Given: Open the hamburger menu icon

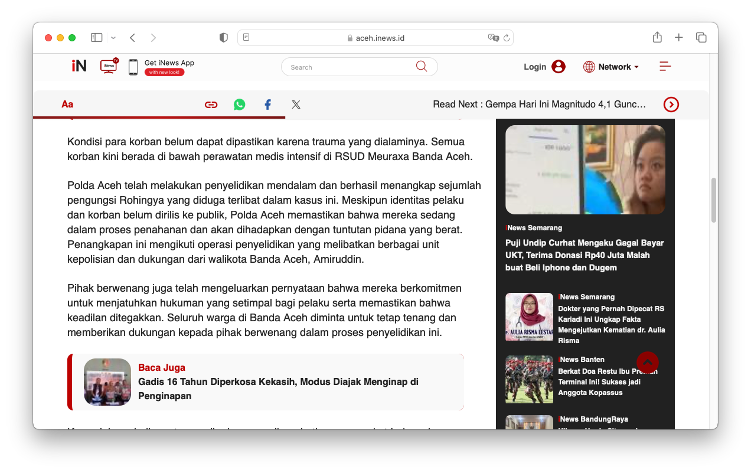Looking at the screenshot, I should [665, 66].
